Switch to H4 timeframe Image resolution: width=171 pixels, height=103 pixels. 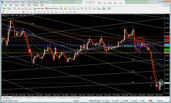coord(63,12)
